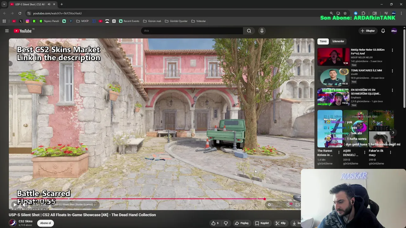Select the Tümü filter chip
The height and width of the screenshot is (228, 406).
click(x=323, y=41)
